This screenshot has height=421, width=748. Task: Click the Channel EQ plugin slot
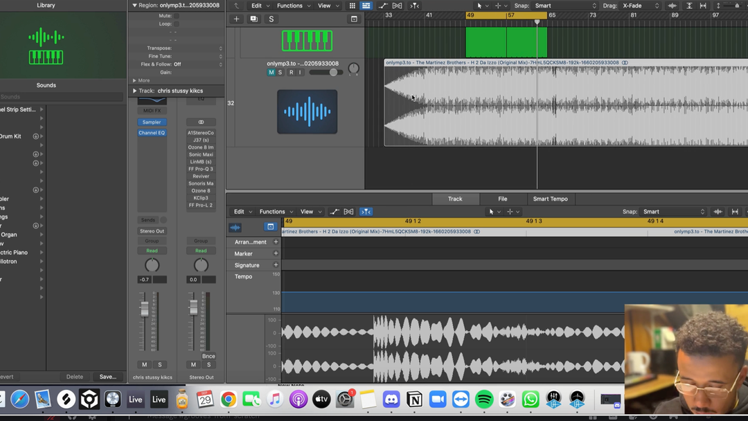[152, 133]
